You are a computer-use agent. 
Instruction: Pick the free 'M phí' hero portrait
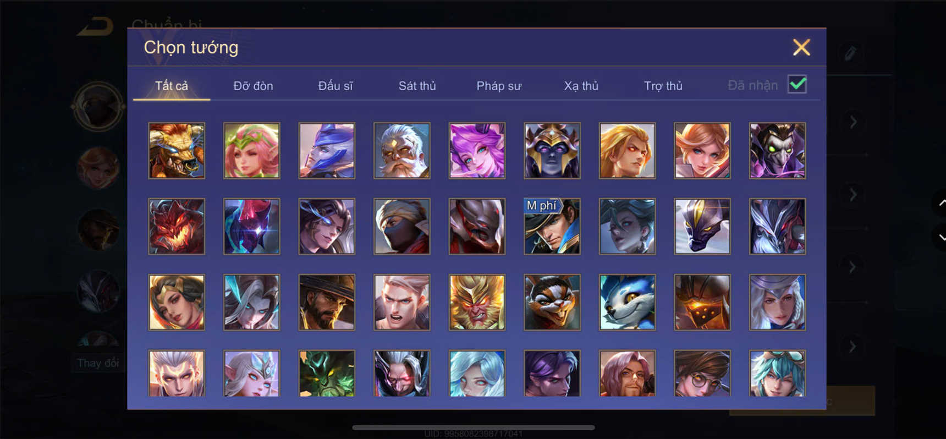coord(552,226)
